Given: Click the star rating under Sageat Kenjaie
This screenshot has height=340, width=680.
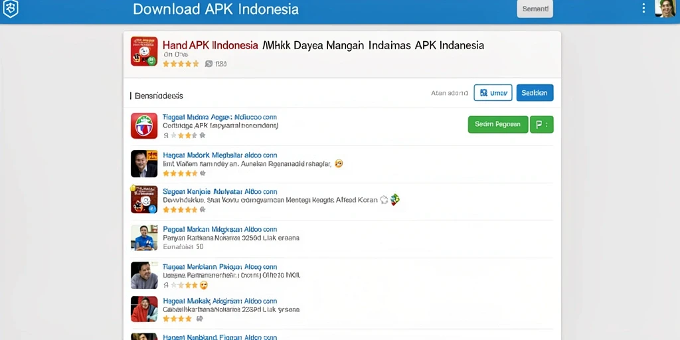Looking at the screenshot, I should point(180,209).
